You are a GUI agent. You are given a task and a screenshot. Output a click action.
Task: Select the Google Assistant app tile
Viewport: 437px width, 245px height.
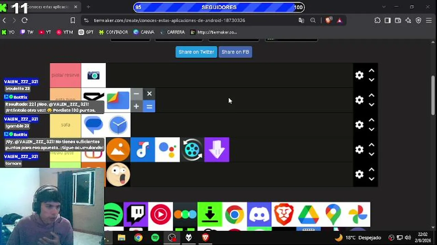167,150
